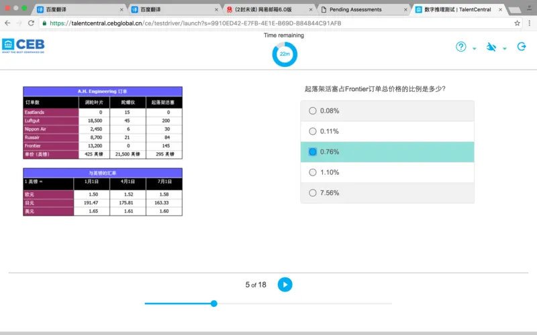Select the 0.76% answer option
Viewport: 537px width, 335px height.
click(387, 152)
